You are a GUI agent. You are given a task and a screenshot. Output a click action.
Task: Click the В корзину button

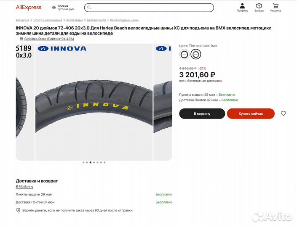pos(202,113)
